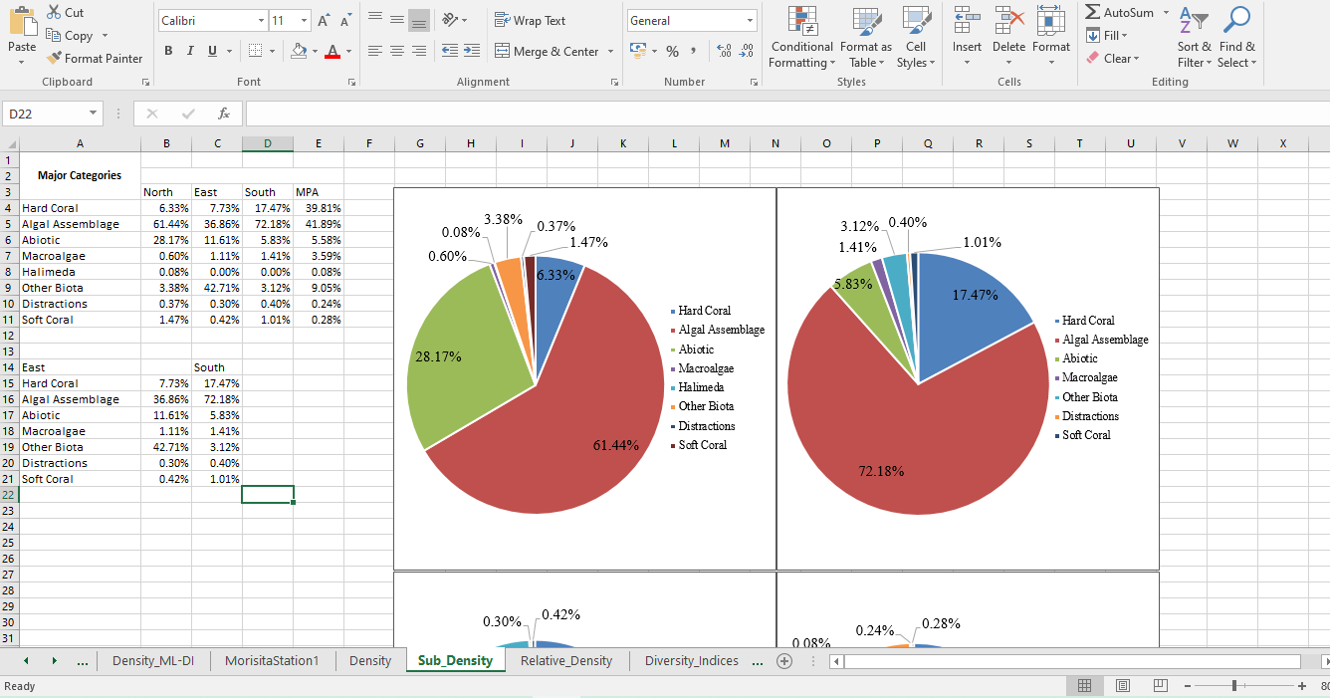
Task: Increase font size with the large A icon
Action: point(325,21)
